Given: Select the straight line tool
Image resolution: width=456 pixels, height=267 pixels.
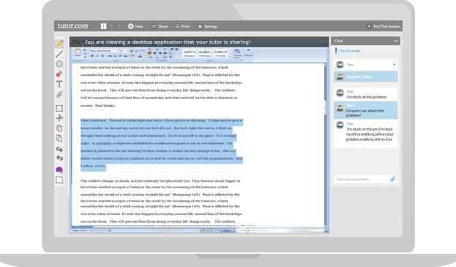Looking at the screenshot, I should (x=59, y=54).
